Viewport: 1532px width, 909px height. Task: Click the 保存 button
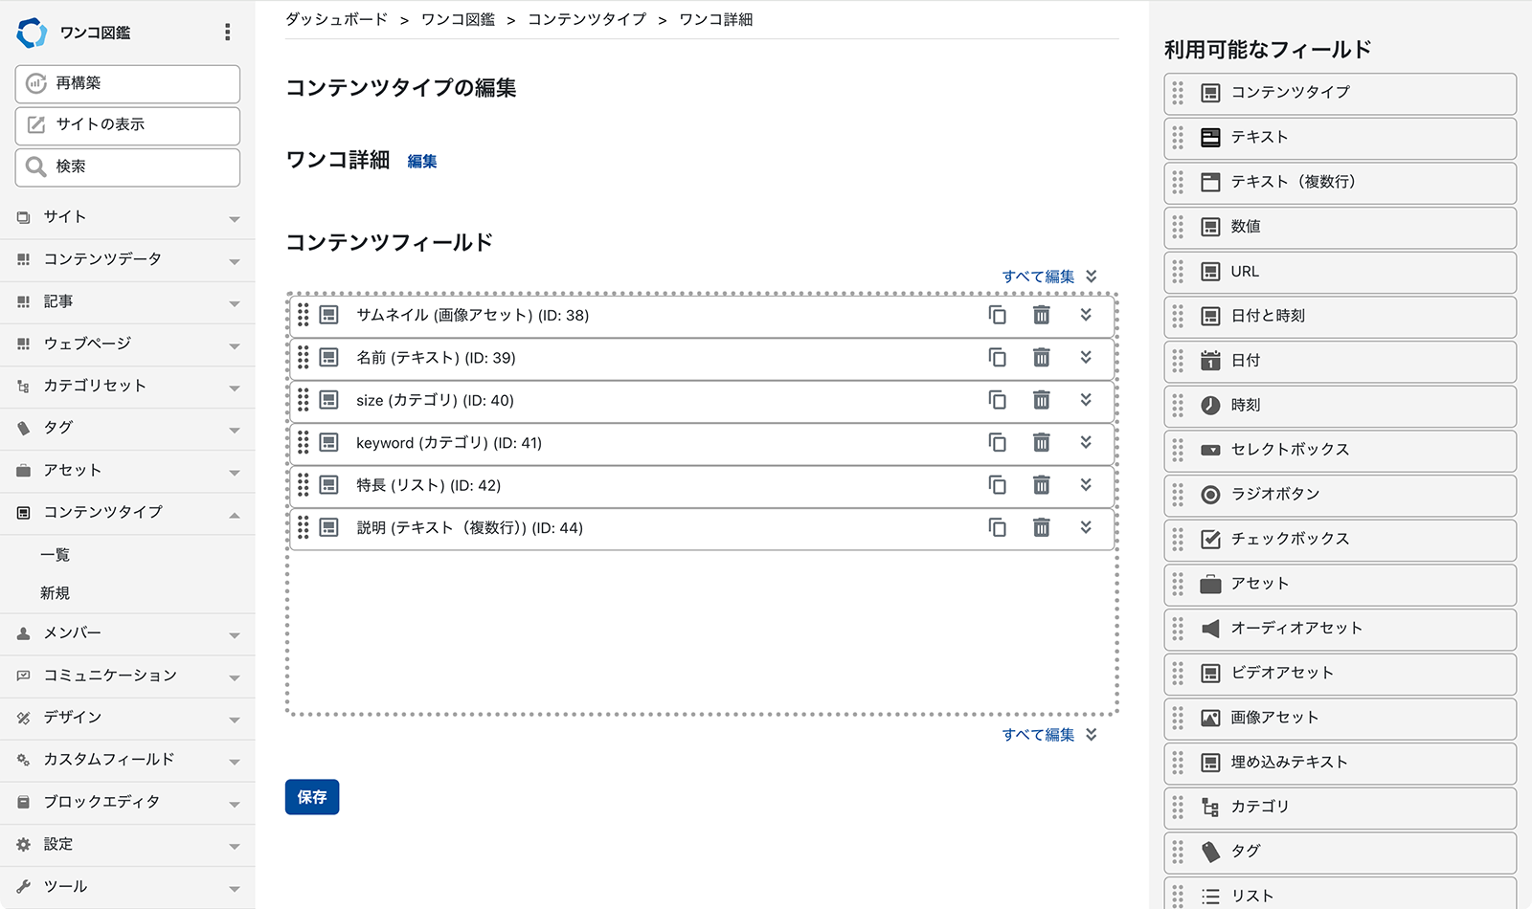312,797
